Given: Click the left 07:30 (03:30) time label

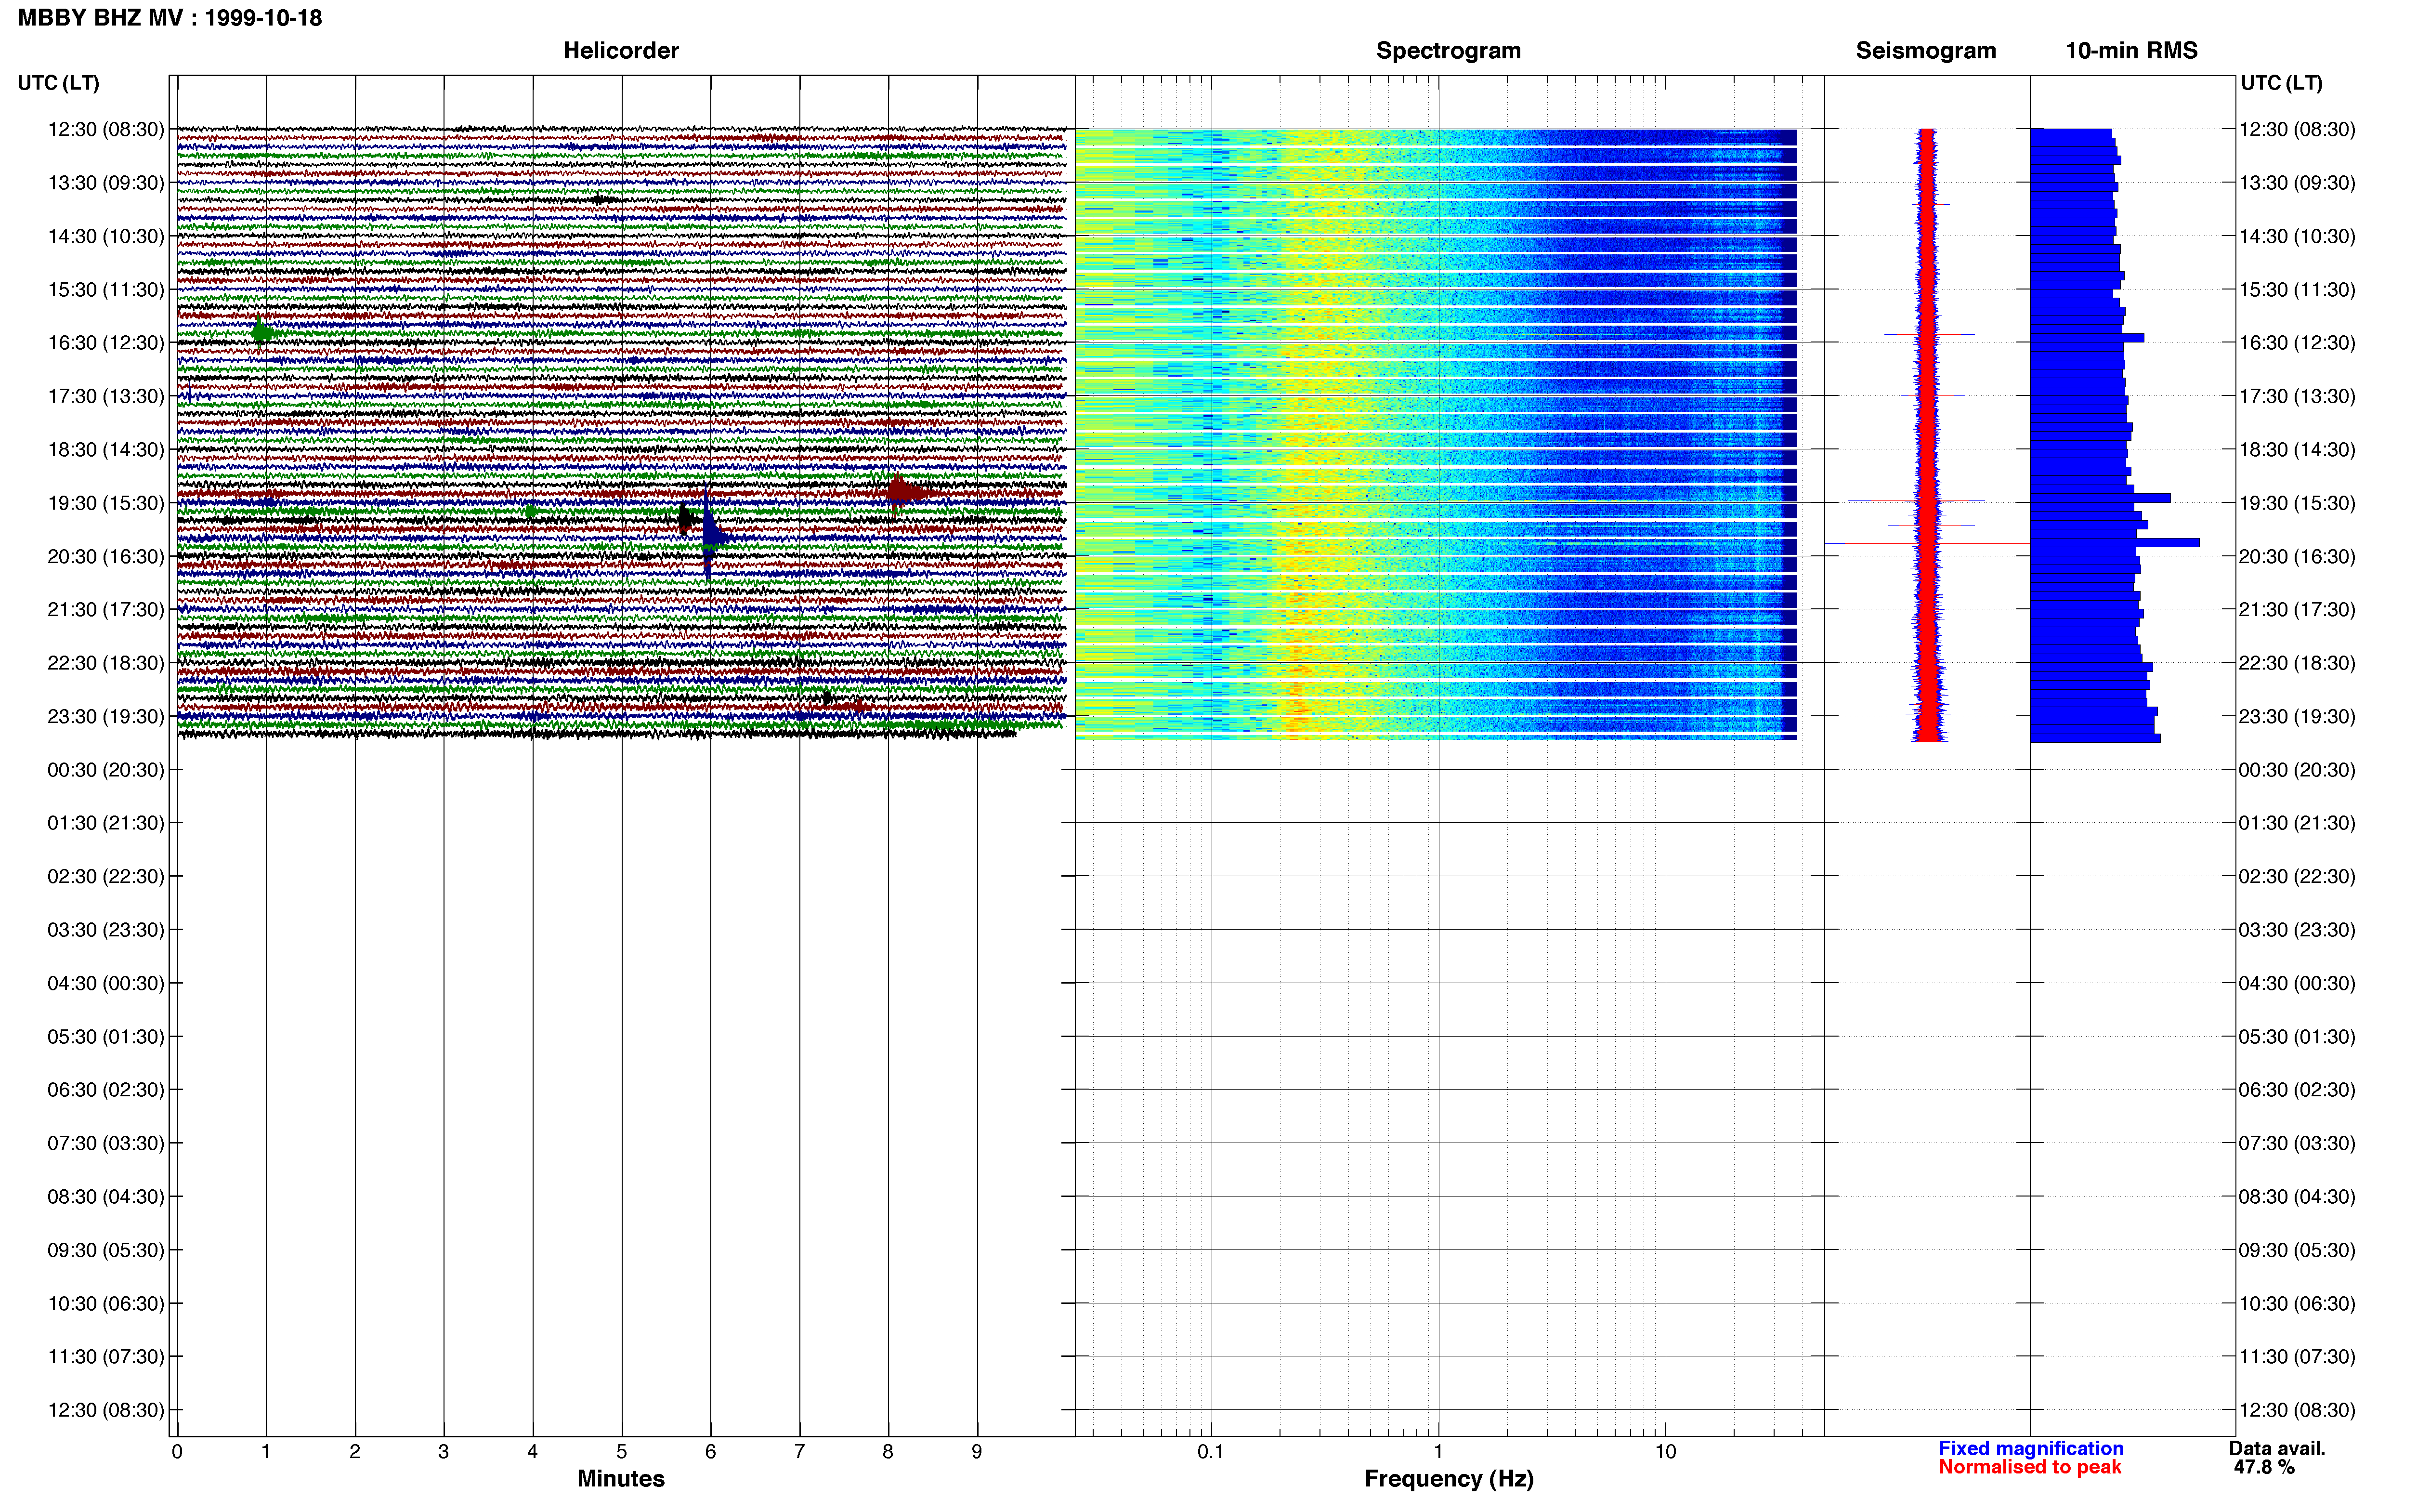Looking at the screenshot, I should point(106,1143).
